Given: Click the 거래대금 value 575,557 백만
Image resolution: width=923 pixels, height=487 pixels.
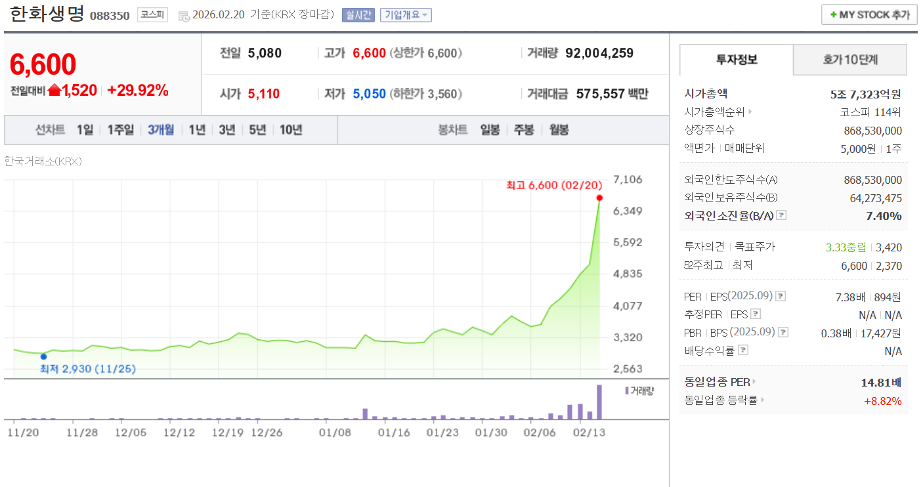Looking at the screenshot, I should pos(612,94).
